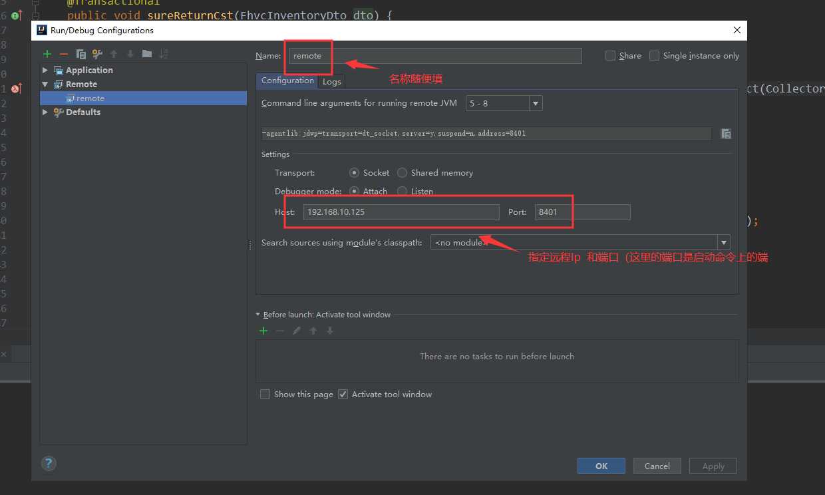825x495 pixels.
Task: Enable Single instance only checkbox
Action: tap(655, 56)
